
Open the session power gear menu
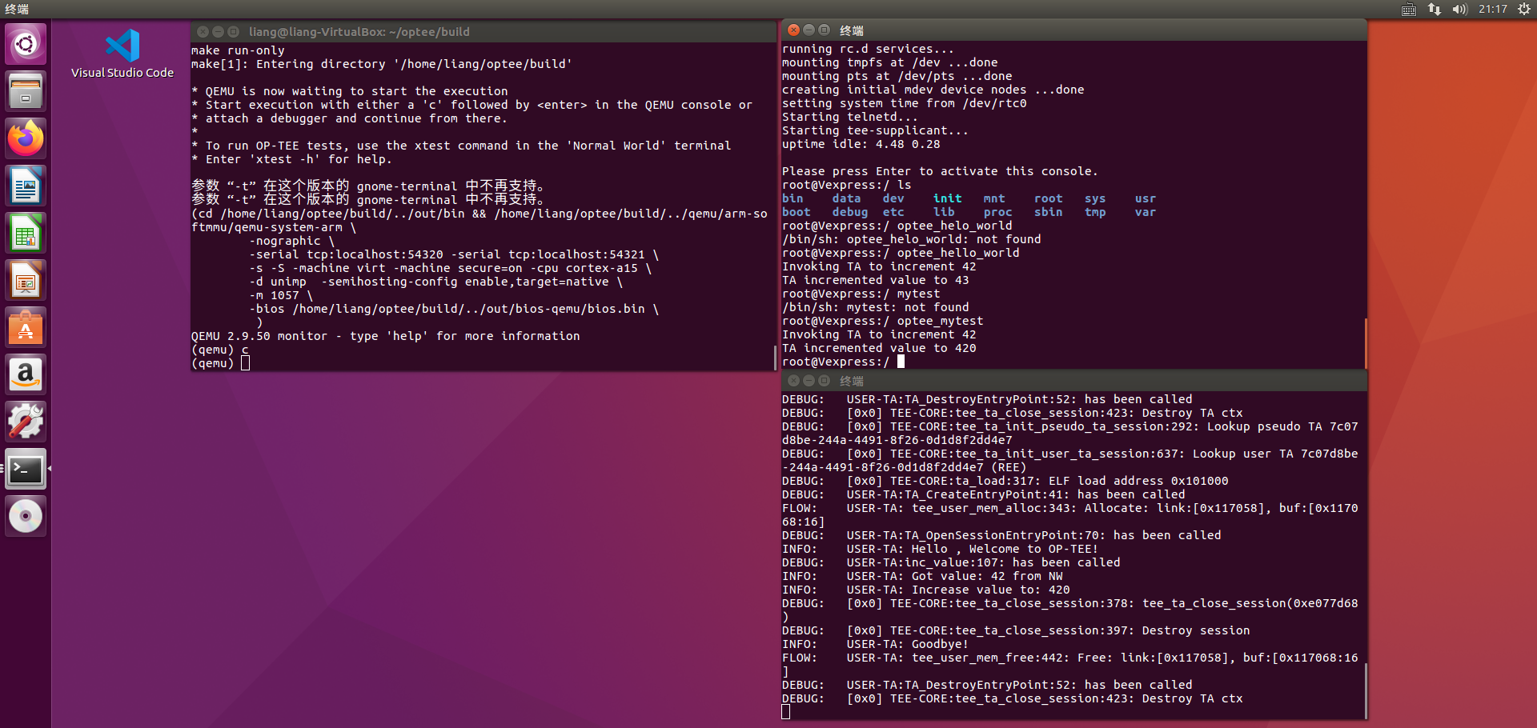point(1526,10)
